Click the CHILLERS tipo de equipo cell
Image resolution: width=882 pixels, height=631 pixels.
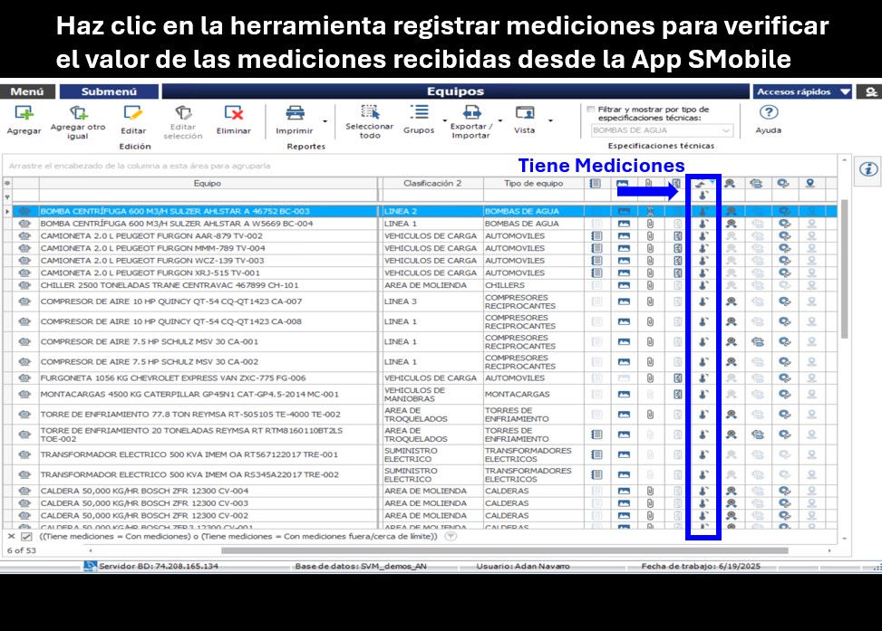coord(533,285)
